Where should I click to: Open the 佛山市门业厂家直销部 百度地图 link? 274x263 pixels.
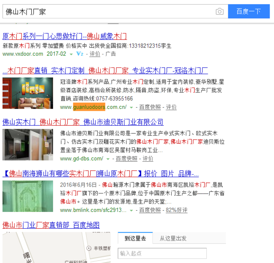[x=51, y=225]
